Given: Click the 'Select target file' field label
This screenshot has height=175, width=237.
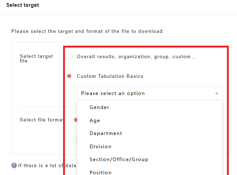Looking at the screenshot, I should 36,59.
